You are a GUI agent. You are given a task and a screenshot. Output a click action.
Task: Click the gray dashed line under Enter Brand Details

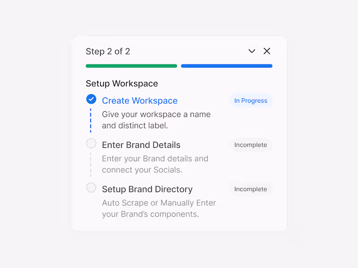[91, 164]
